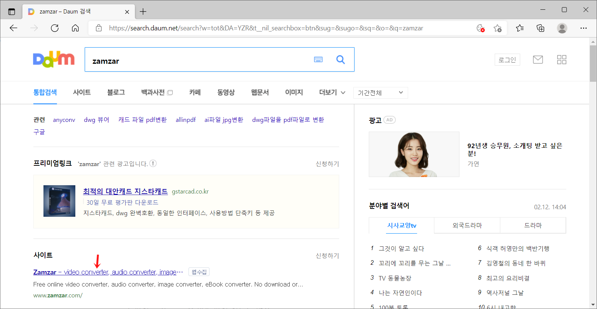This screenshot has height=309, width=597.
Task: Click the browser Forward arrow
Action: pos(34,28)
